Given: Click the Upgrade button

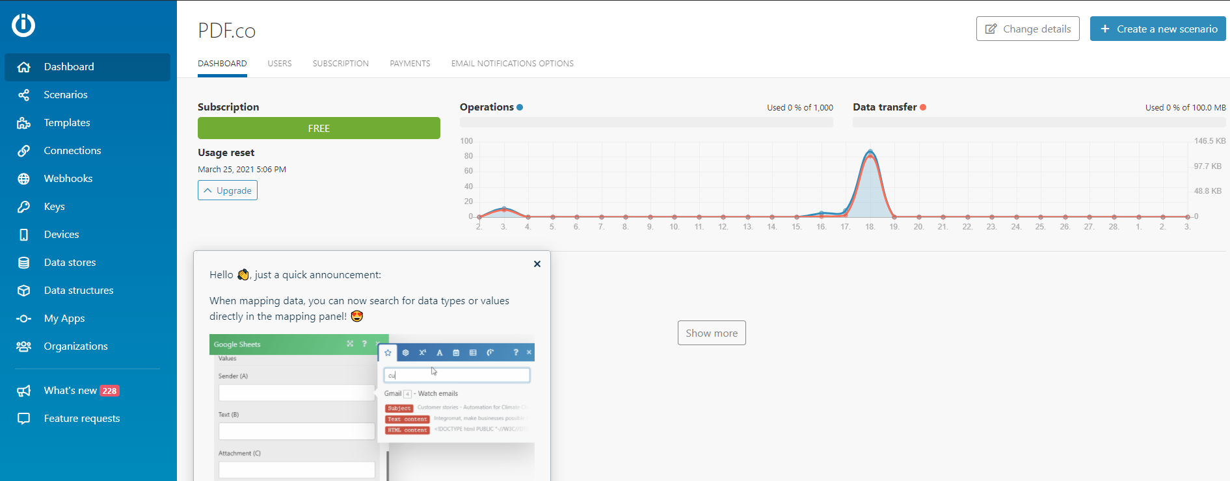Looking at the screenshot, I should [x=228, y=190].
